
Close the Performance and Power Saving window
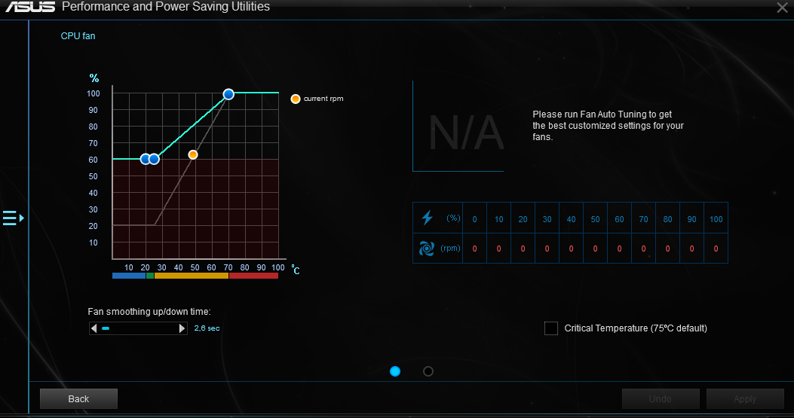(782, 8)
